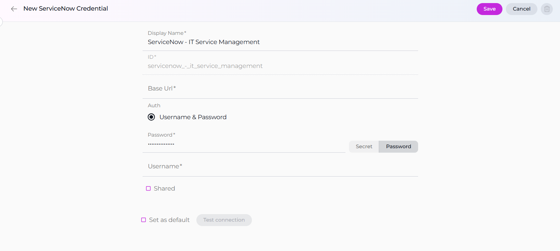Click the ID field with servicenow_-_it_service_management
Image resolution: width=560 pixels, height=251 pixels.
pos(280,66)
